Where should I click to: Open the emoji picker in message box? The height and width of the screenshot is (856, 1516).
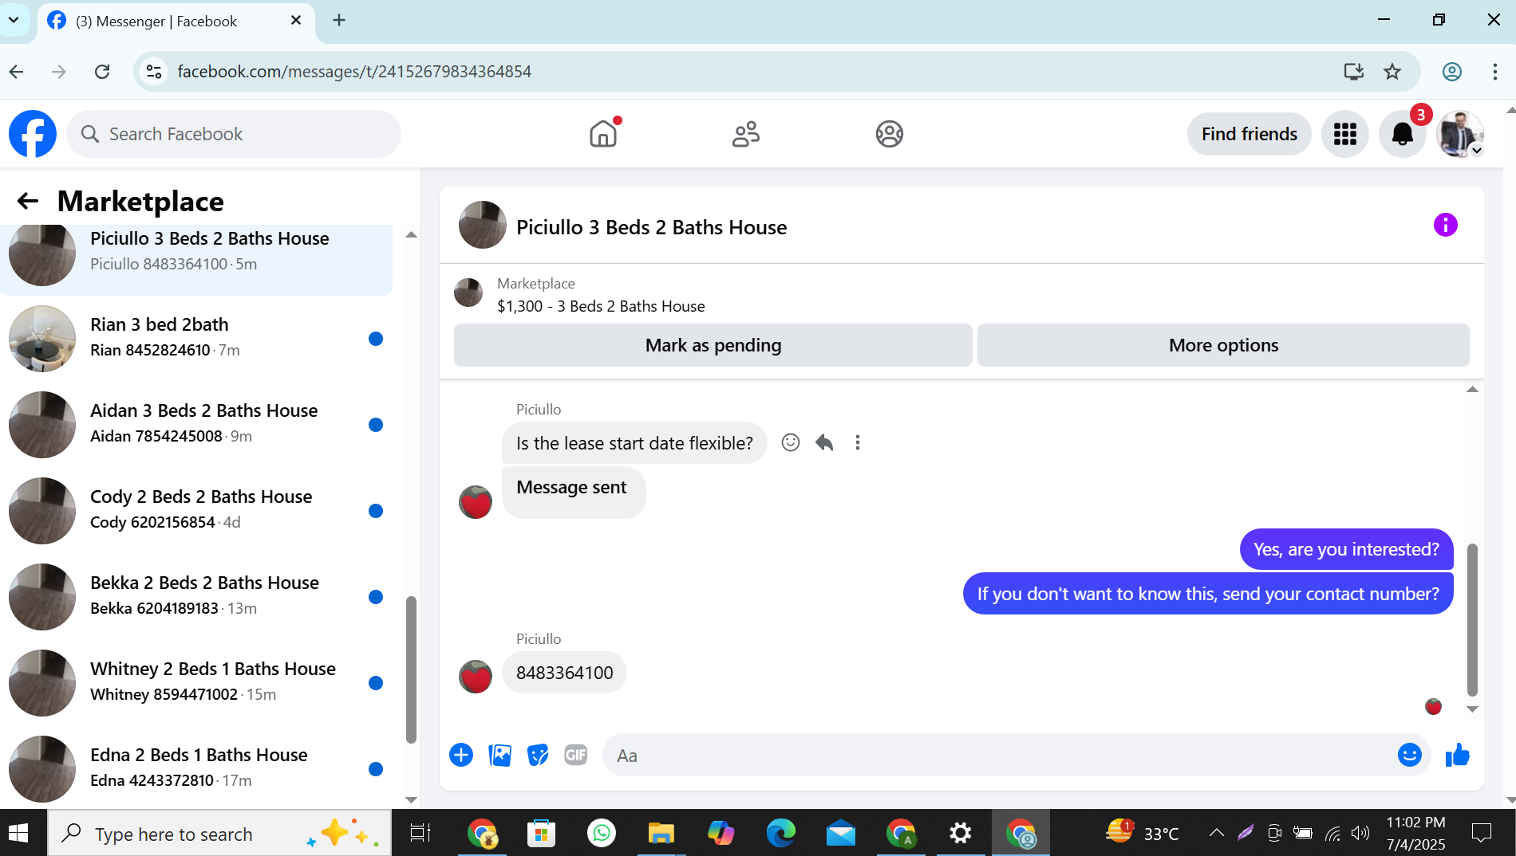tap(1410, 755)
